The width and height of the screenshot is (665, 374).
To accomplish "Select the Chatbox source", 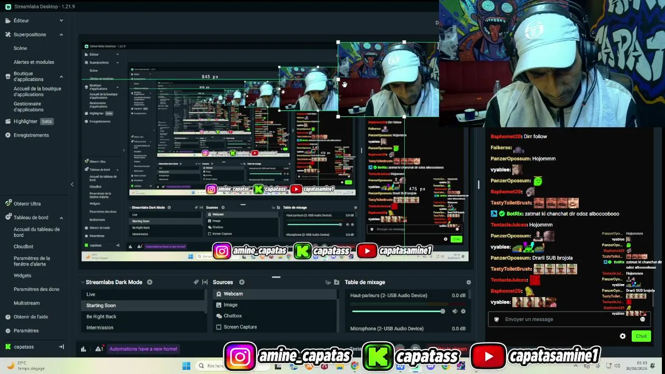I will (275, 316).
